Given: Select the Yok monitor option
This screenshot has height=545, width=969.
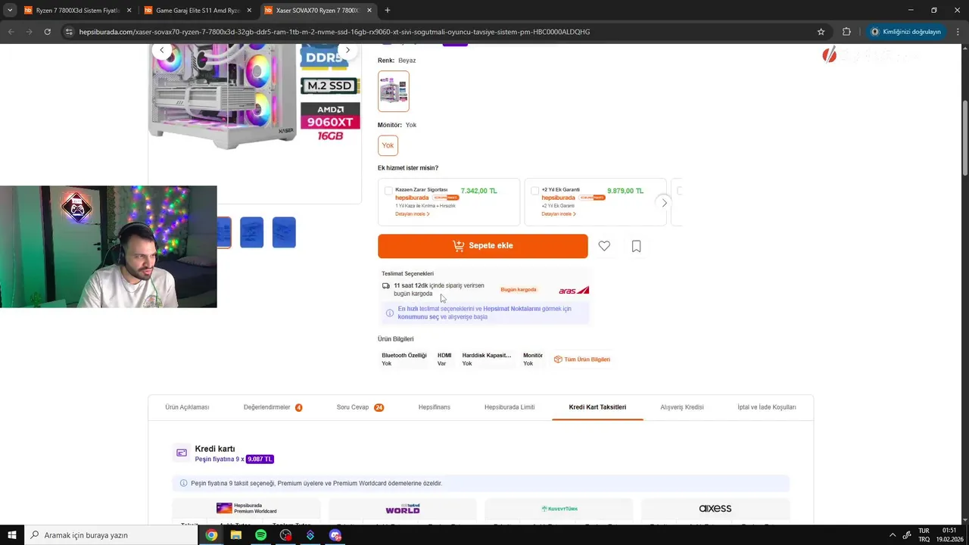Looking at the screenshot, I should [x=388, y=145].
